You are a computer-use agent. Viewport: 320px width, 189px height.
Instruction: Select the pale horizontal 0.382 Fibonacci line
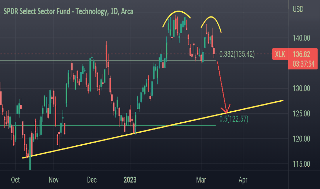point(108,61)
